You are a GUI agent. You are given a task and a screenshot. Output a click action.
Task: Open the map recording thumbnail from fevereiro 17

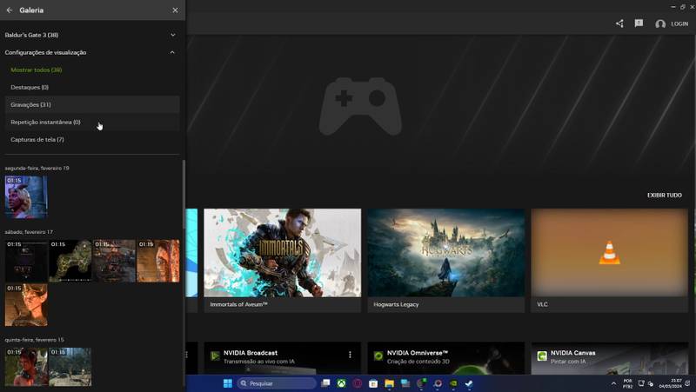[70, 261]
